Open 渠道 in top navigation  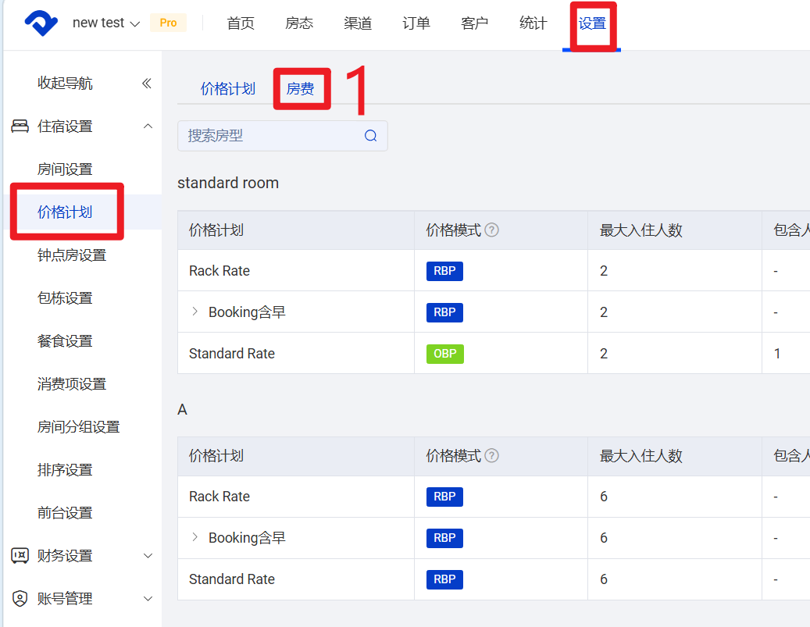358,23
